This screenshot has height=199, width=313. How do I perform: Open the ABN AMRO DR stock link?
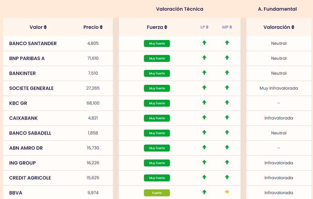coord(26,148)
